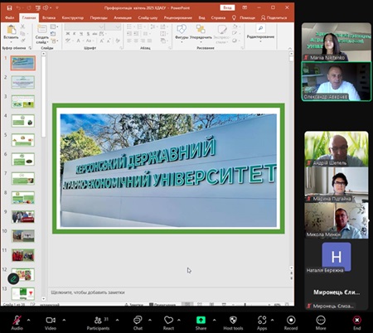The image size is (373, 333).
Task: Expand the share options arrow beside Share
Action: (214, 320)
